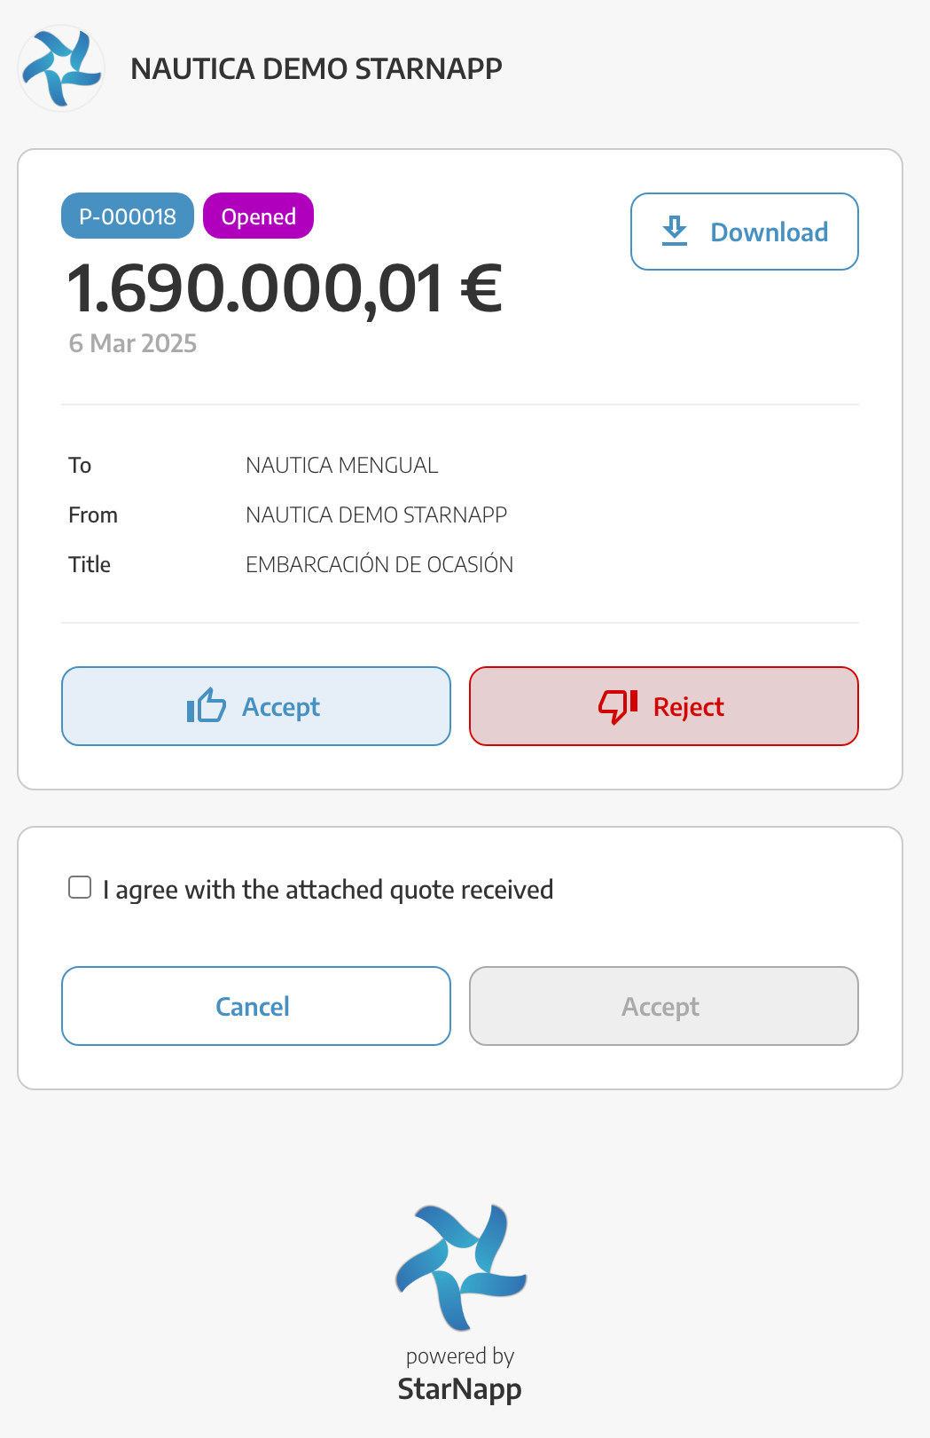Click the EMBARCACIÓN DE OCASIÓN title text
This screenshot has width=930, height=1438.
(x=379, y=564)
